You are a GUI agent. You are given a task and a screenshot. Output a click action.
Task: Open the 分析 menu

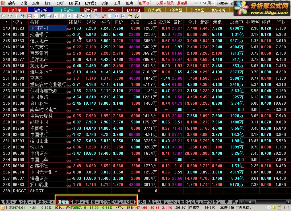(60, 3)
